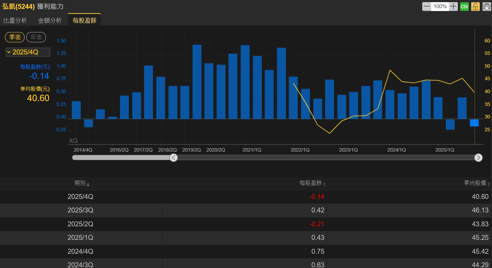The height and width of the screenshot is (268, 492).
Task: Sort by 季均股價 column header arrows
Action: pos(489,184)
